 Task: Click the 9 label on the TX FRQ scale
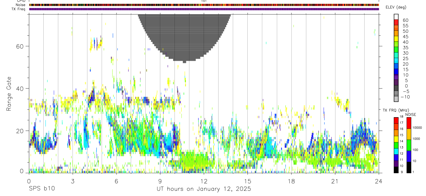(401, 171)
